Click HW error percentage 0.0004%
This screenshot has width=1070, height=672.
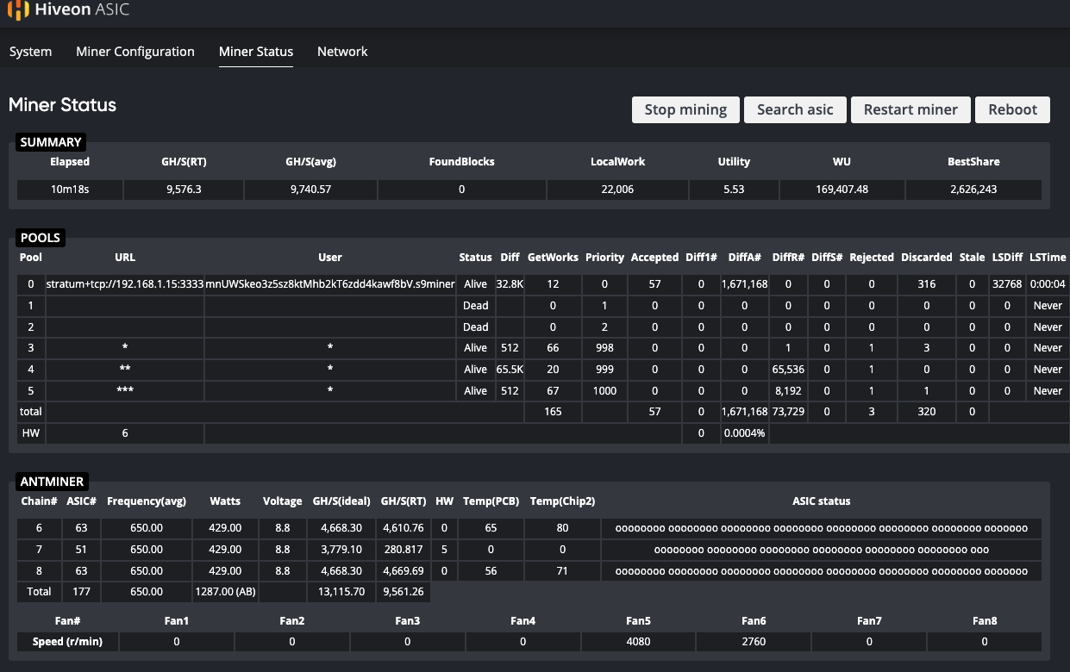click(x=745, y=433)
